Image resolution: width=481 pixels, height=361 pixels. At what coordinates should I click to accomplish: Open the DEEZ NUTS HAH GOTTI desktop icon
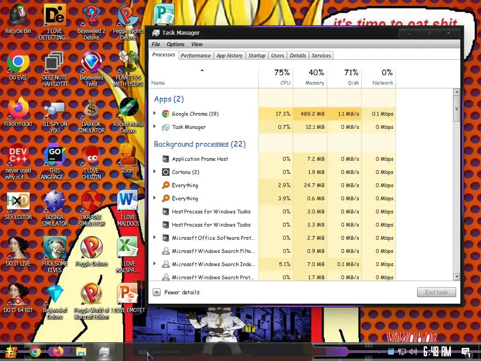point(54,69)
